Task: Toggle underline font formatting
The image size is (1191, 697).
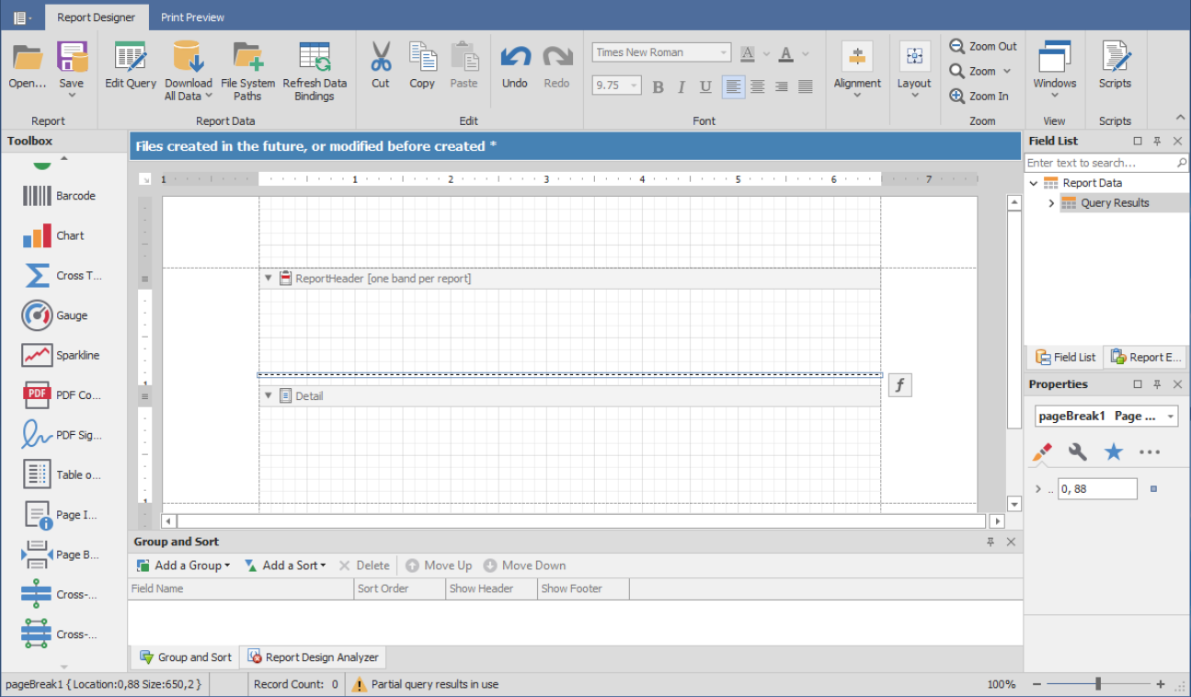Action: [x=705, y=86]
